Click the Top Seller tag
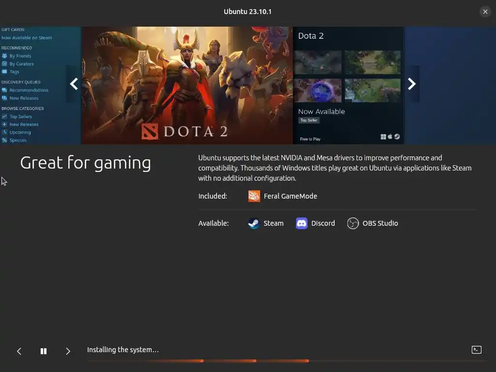Screen dimensions: 496x372 click(x=309, y=120)
